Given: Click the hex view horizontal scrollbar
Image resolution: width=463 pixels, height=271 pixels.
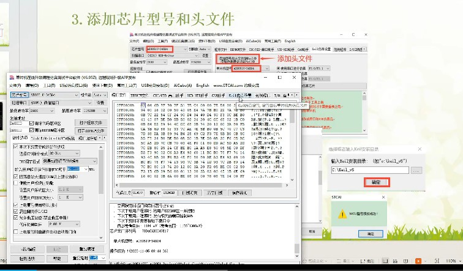Looking at the screenshot, I should click(201, 185).
